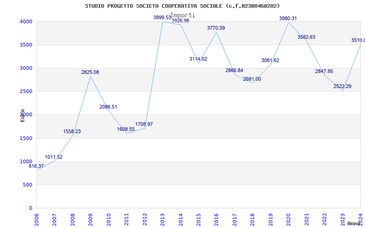
Task: Click the Euro y-axis title
Action: pos(22,116)
